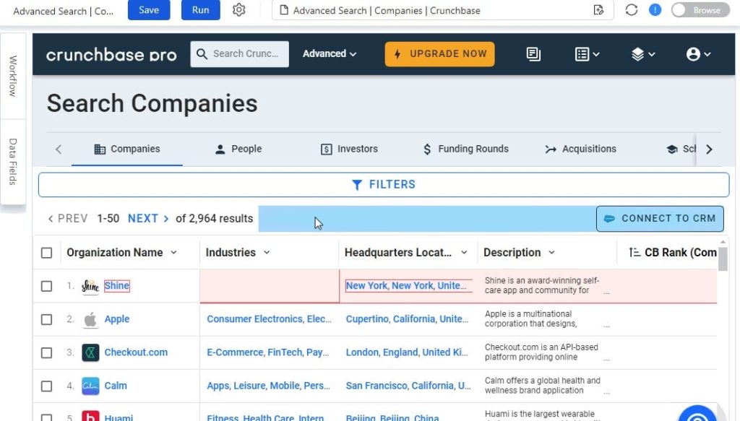
Task: Click Cupertino, California headquarters link
Action: (x=408, y=319)
